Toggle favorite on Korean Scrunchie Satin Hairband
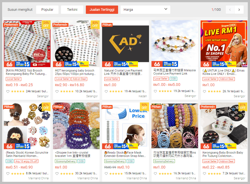 (8, 174)
